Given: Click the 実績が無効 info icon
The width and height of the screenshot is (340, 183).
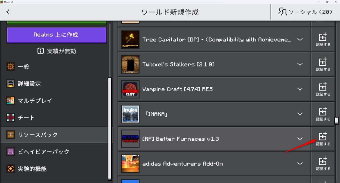Looking at the screenshot, I should [x=40, y=51].
